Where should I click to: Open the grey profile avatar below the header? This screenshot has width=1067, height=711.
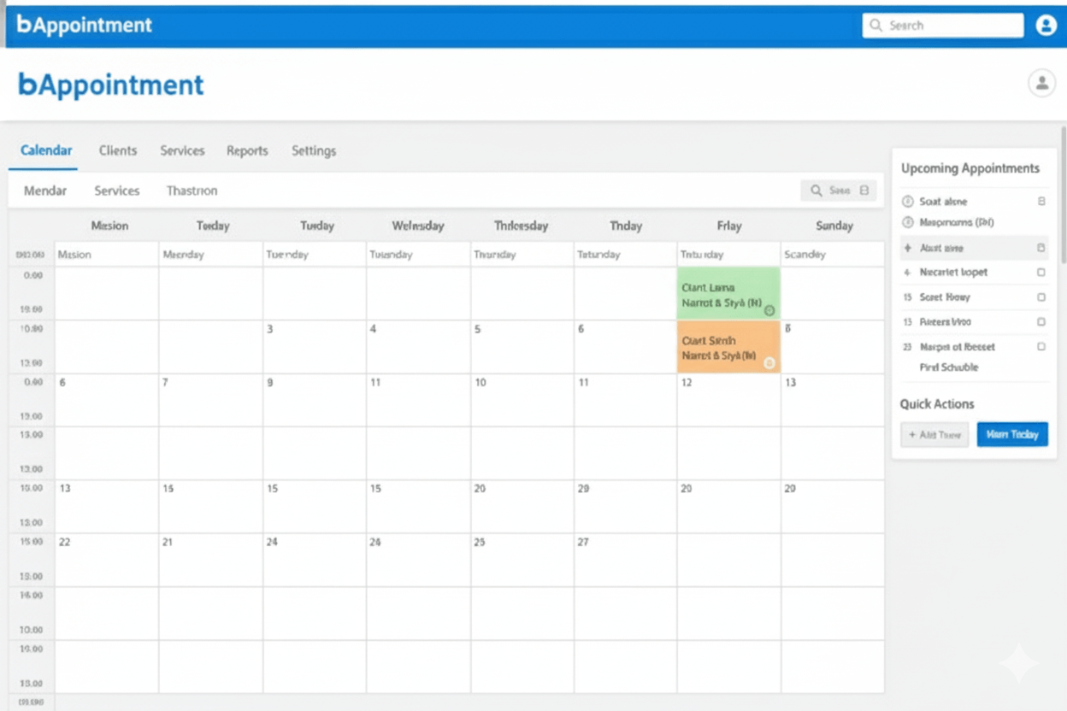click(x=1041, y=83)
